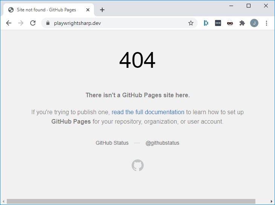The image size is (275, 205).
Task: Click the GitHub Octocat logo
Action: coord(138,165)
